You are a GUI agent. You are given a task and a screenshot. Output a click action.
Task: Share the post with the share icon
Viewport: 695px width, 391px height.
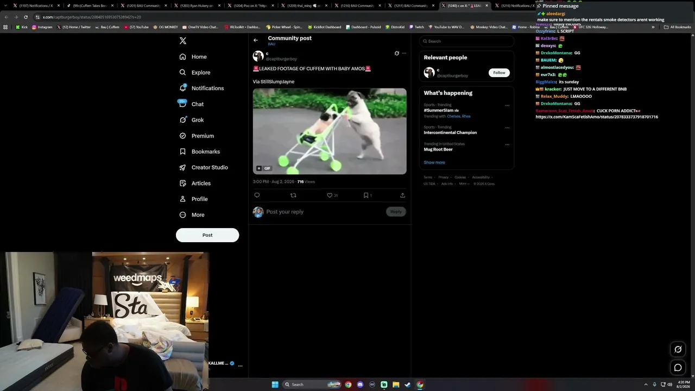(x=402, y=195)
